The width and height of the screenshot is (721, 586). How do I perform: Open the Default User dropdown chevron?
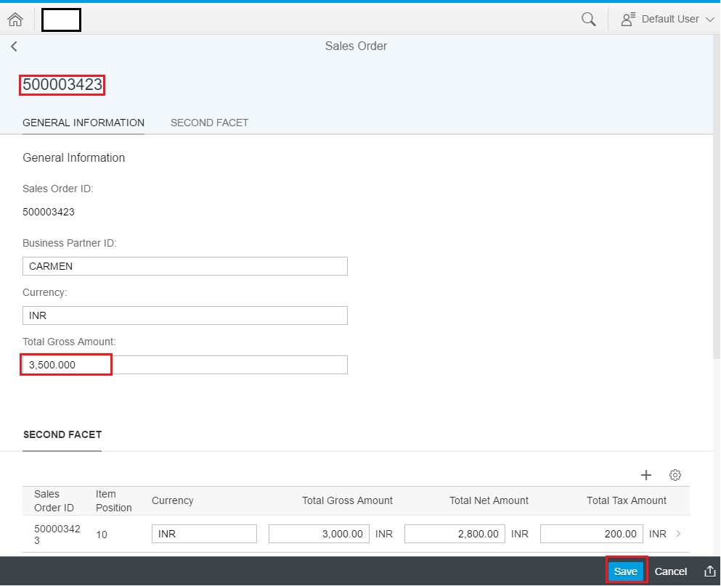point(710,19)
